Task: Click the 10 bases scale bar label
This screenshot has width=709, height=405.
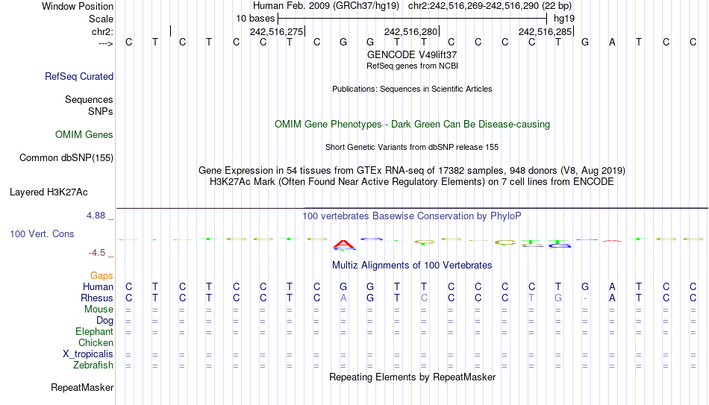Action: pyautogui.click(x=255, y=19)
